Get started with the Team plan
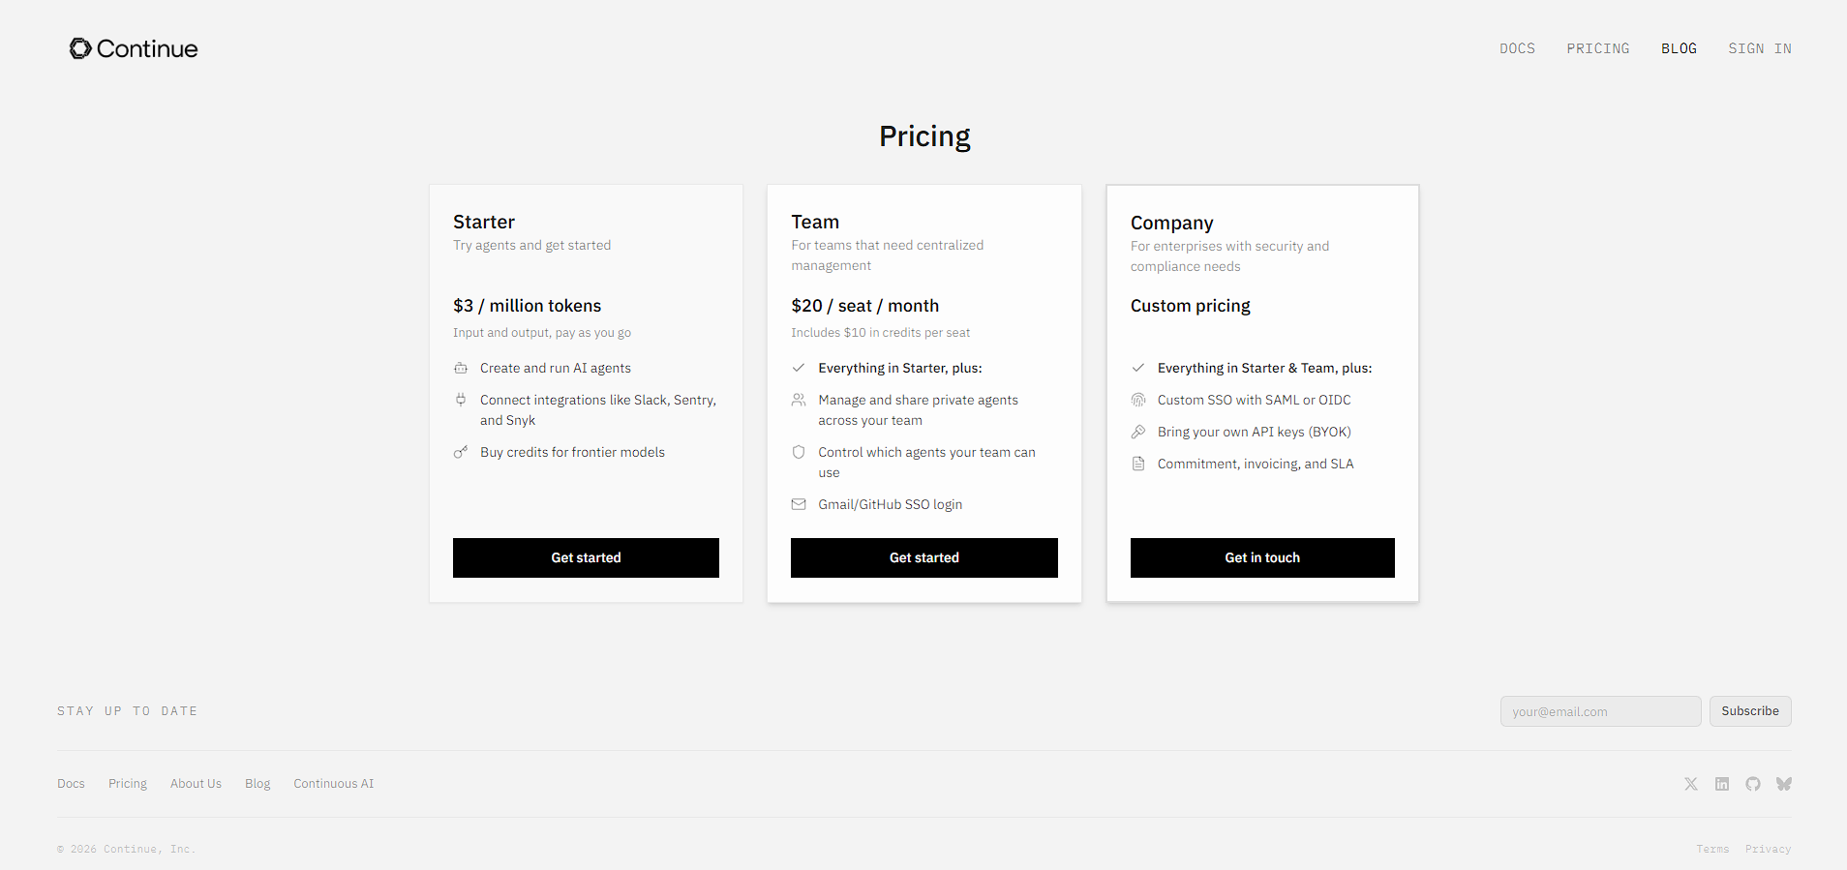This screenshot has width=1847, height=870. (924, 557)
